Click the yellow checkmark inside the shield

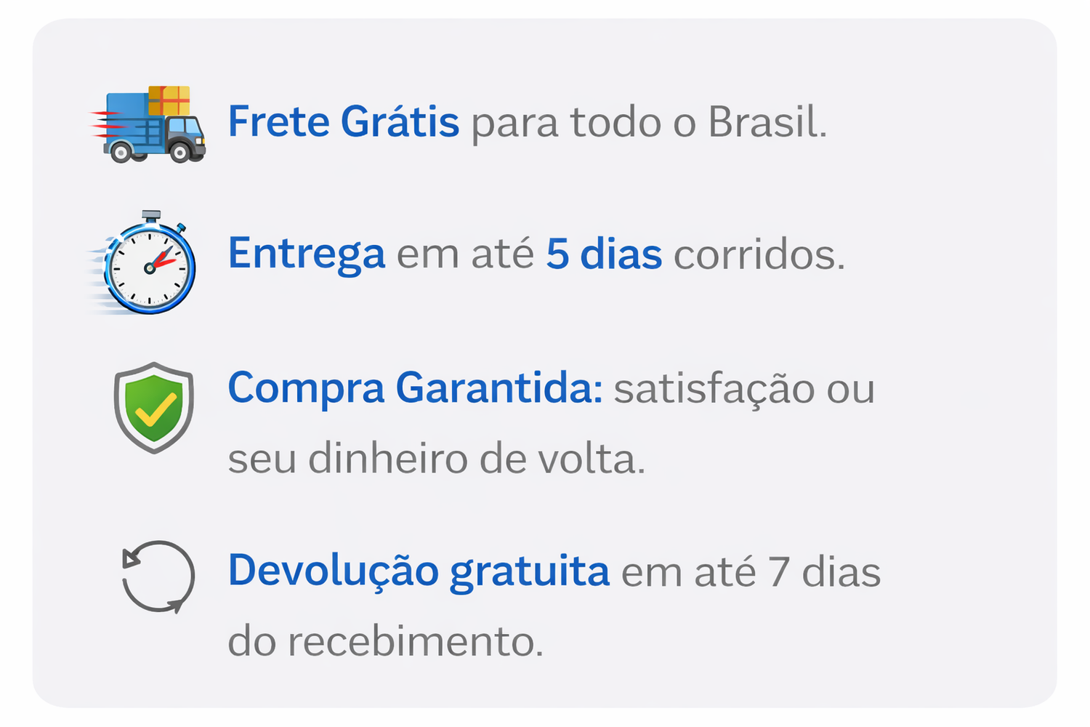(x=156, y=409)
